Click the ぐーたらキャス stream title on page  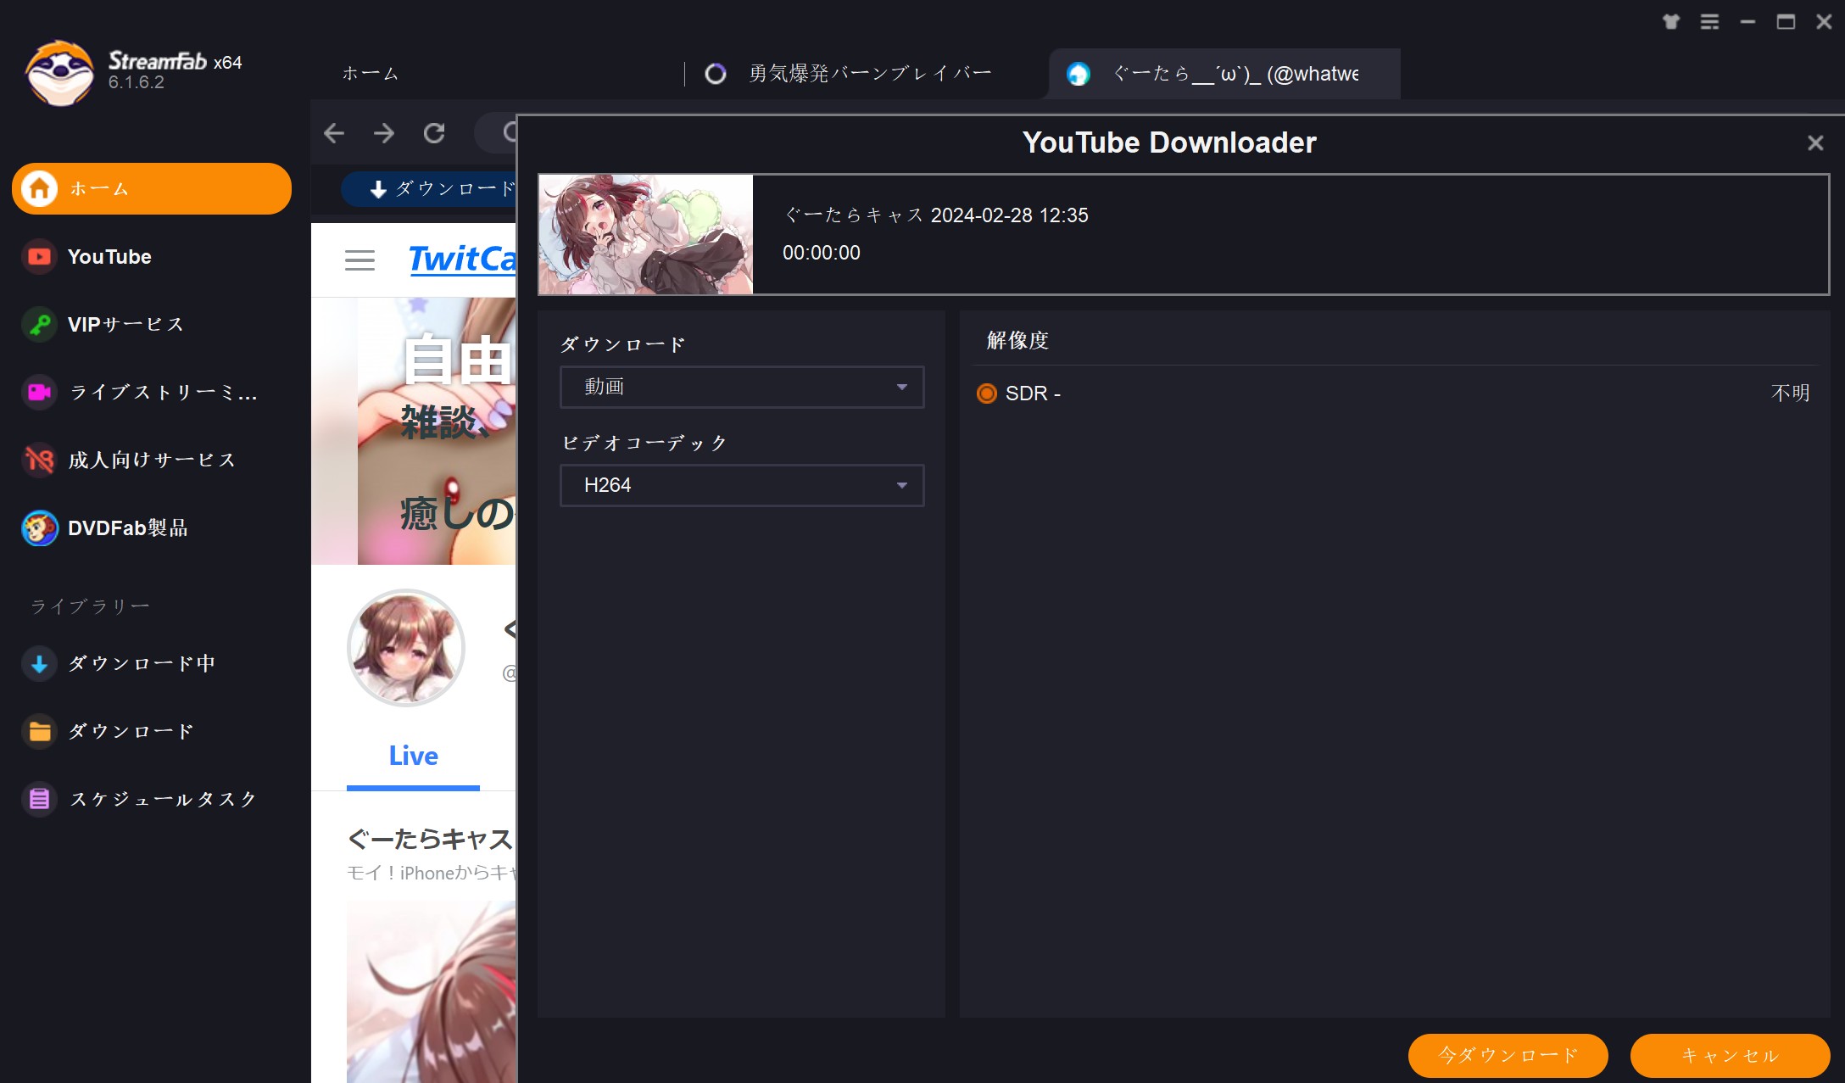(431, 839)
